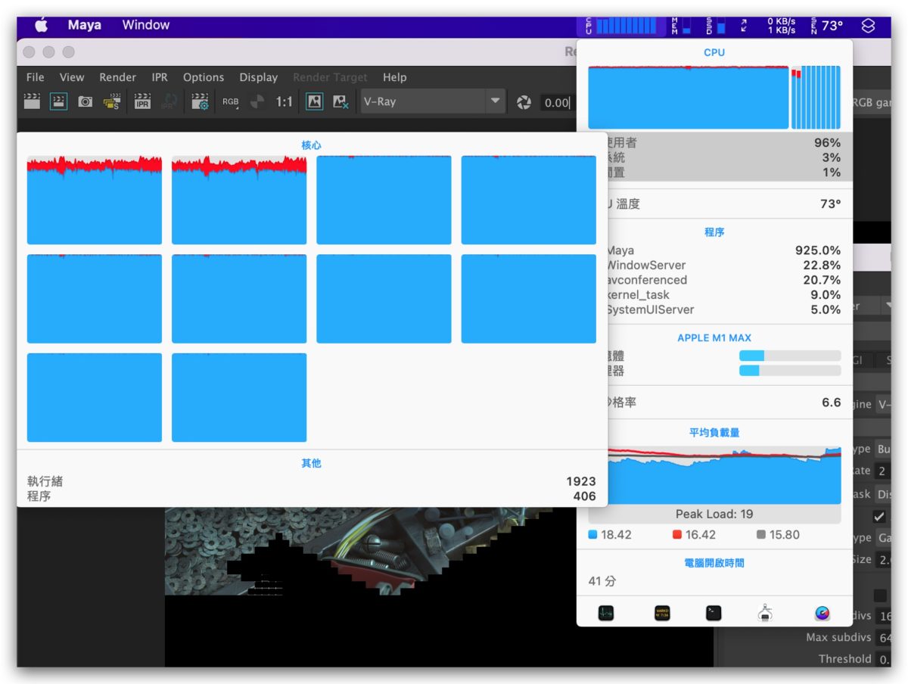Open Terminal icon in iStat panel footer

click(714, 613)
